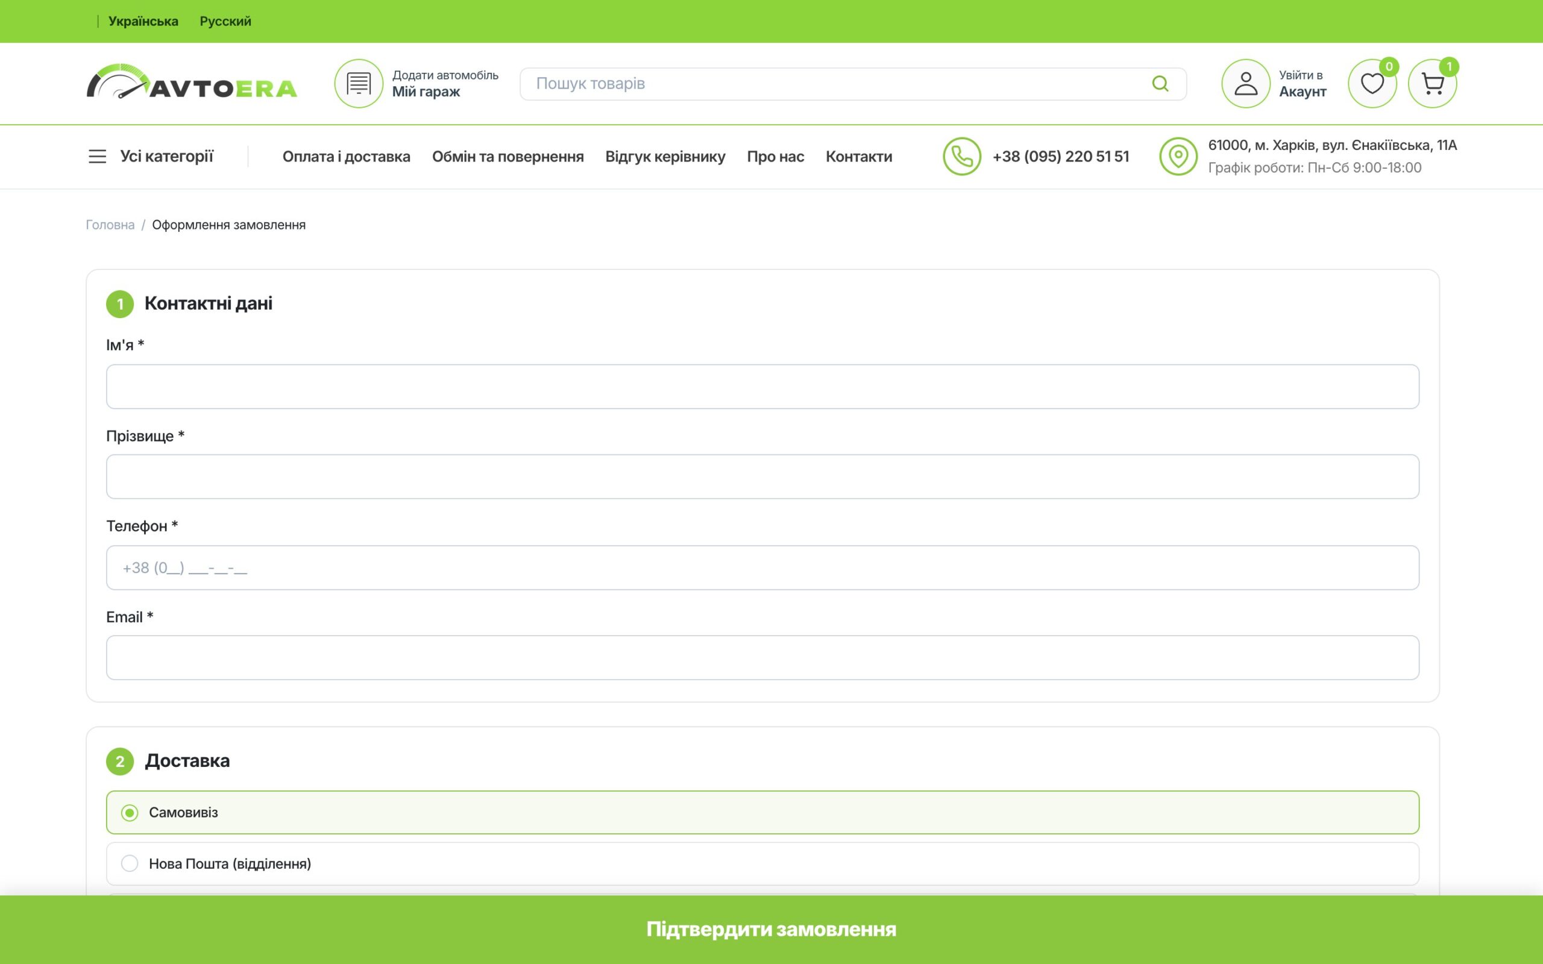Open Про нас page
The image size is (1543, 964).
[x=775, y=156]
